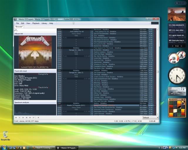Click status bar text FLAC, stereo, 44100
The width and height of the screenshot is (188, 150).
coord(26,121)
